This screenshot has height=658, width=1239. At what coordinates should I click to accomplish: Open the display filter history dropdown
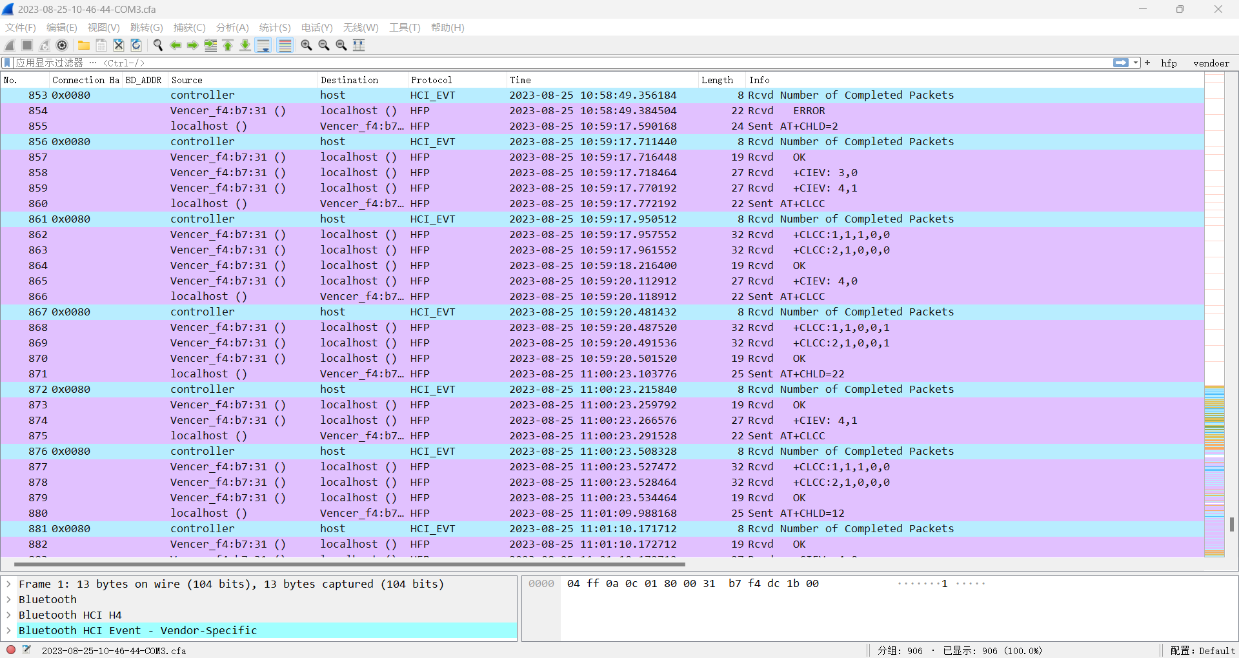[1136, 63]
